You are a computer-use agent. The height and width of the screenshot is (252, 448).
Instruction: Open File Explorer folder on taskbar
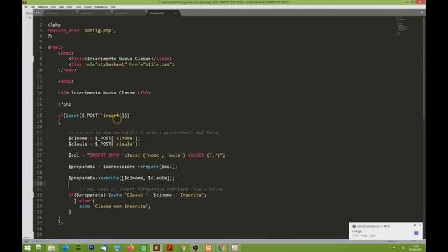51,248
